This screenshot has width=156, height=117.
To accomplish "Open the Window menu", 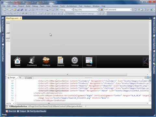I will pos(96,6).
